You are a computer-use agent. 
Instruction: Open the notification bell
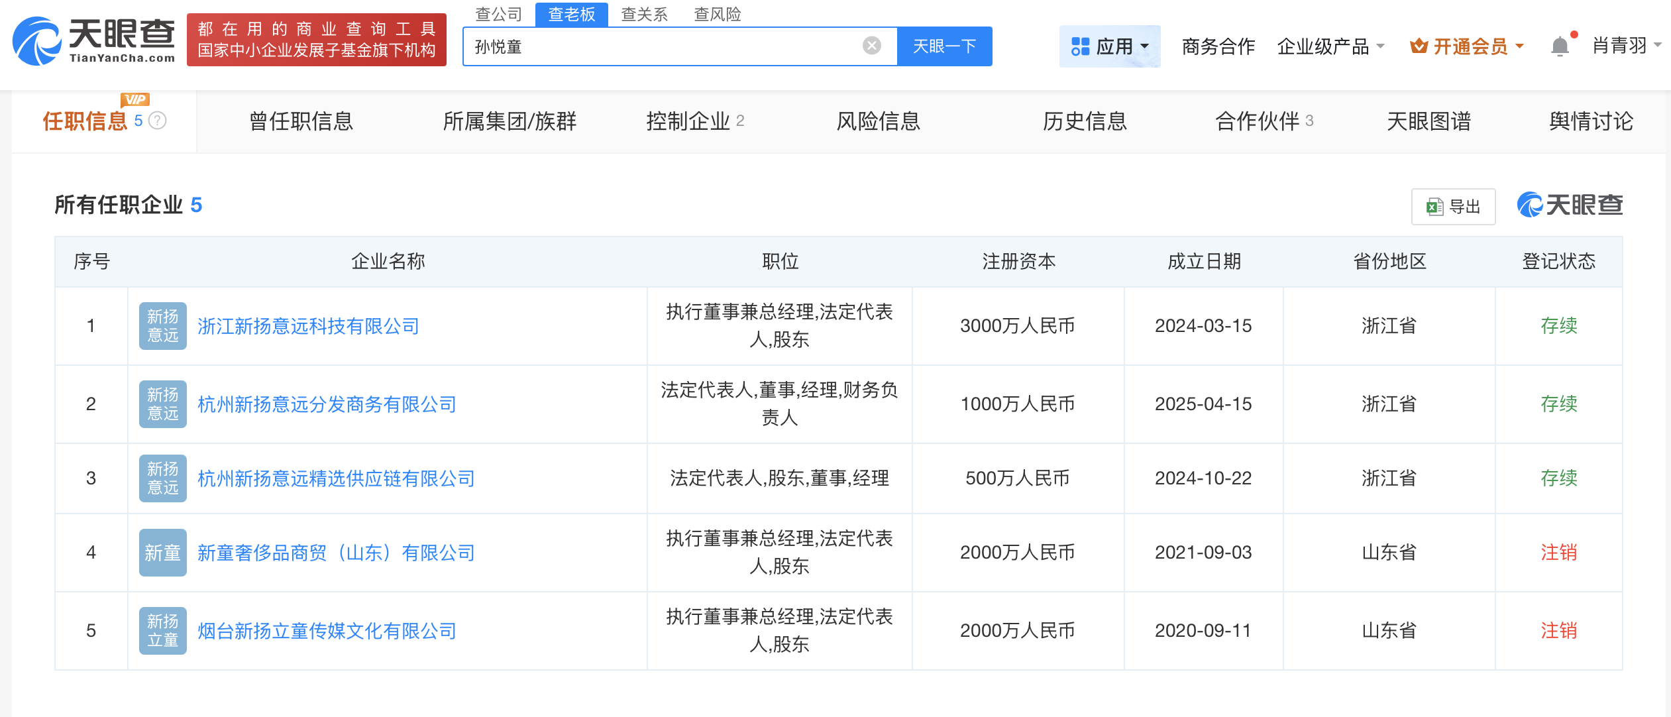pos(1560,46)
